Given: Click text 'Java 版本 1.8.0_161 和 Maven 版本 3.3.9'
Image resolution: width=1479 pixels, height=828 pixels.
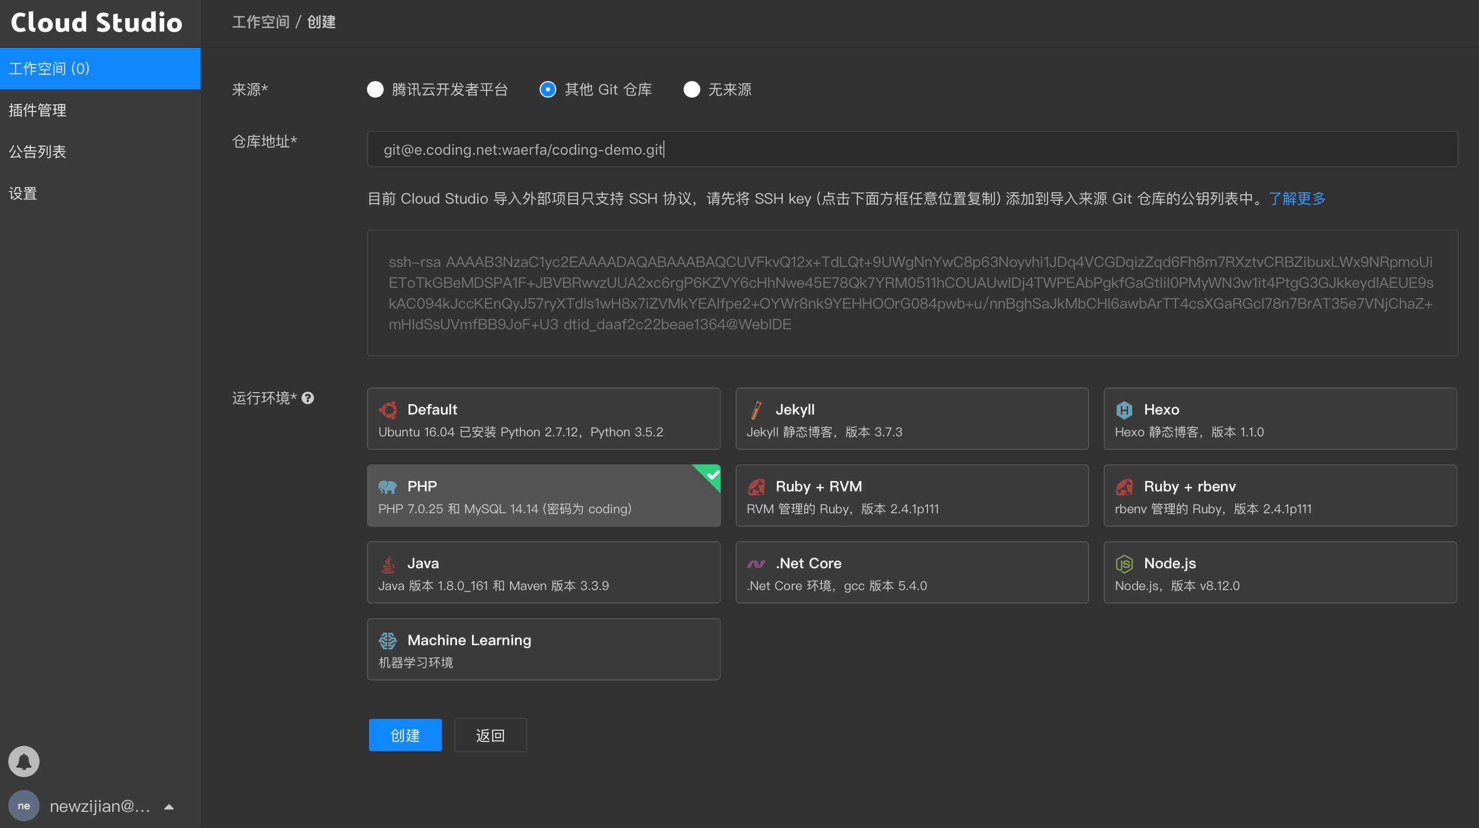Looking at the screenshot, I should pyautogui.click(x=493, y=586).
